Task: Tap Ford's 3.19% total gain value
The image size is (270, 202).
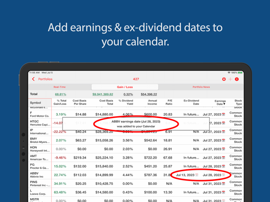Action: [61, 114]
